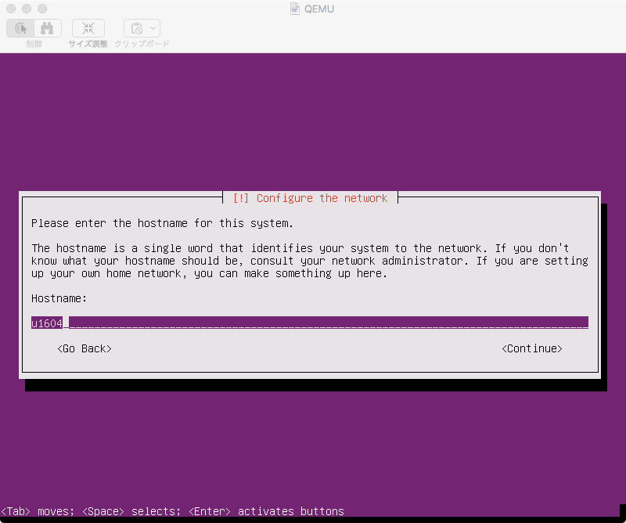Open the クリップボード clipboard dropdown
The image size is (626, 523).
pyautogui.click(x=142, y=28)
